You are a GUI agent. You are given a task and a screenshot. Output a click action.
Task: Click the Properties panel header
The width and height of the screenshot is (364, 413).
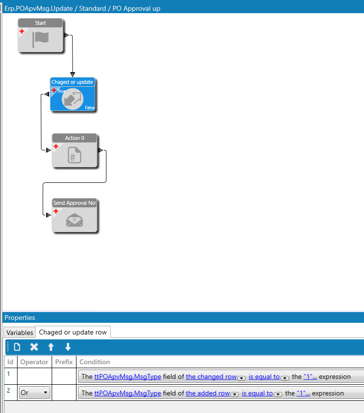point(183,317)
